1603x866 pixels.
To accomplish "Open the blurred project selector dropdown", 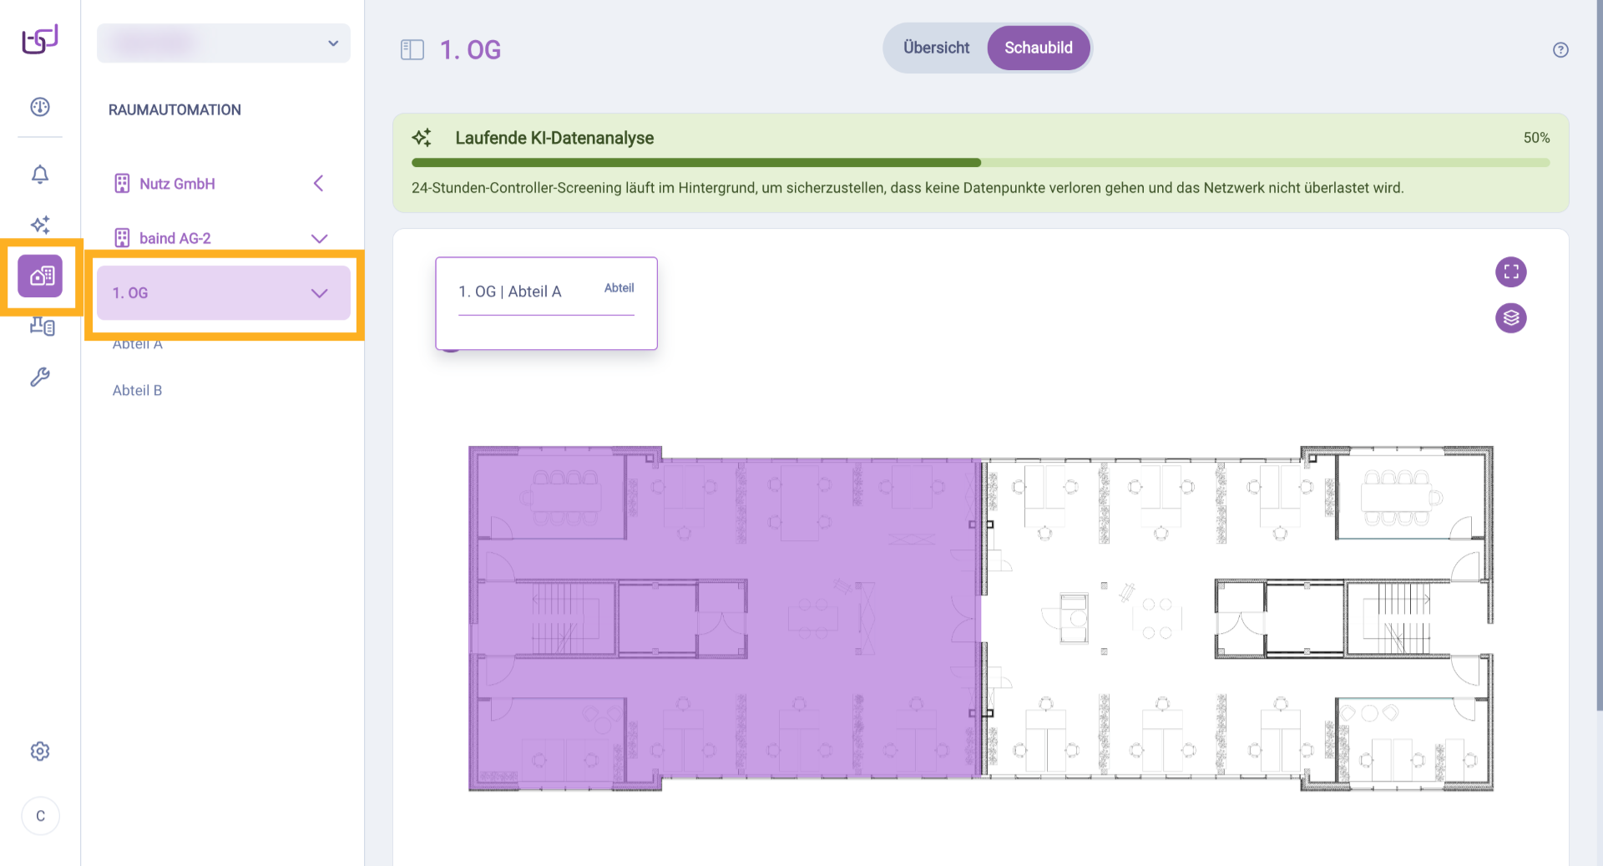I will coord(224,43).
